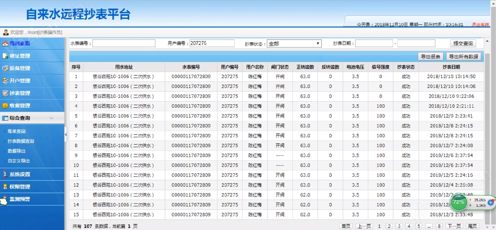Click the 导出所有数据 button
Screen dimensions: 496x230
463,57
